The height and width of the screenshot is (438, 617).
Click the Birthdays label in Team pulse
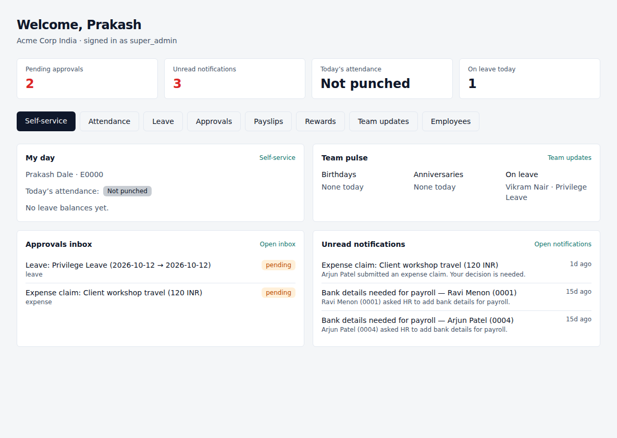[339, 174]
